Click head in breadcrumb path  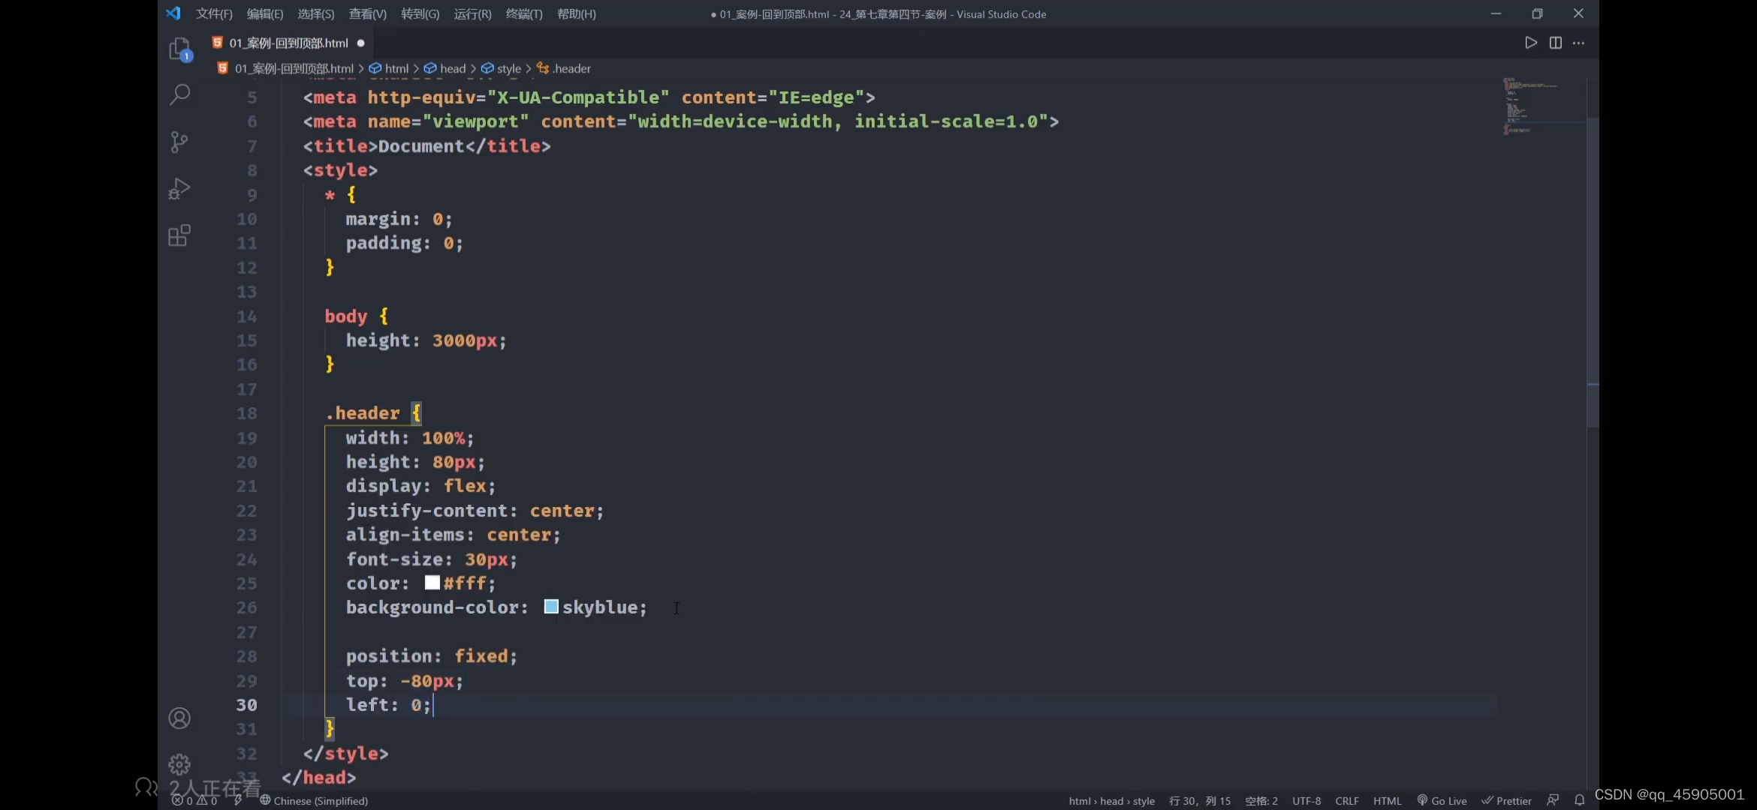pos(452,68)
